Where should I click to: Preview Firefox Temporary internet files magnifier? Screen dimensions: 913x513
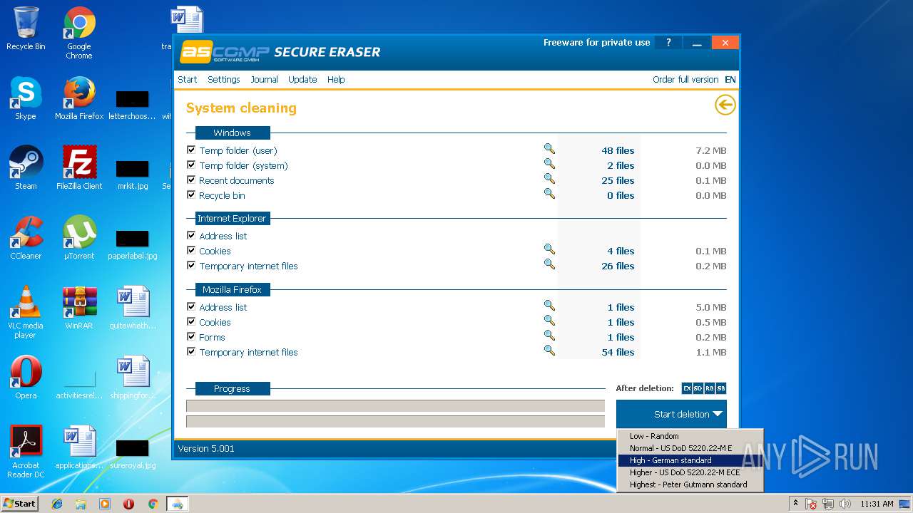[x=549, y=351]
